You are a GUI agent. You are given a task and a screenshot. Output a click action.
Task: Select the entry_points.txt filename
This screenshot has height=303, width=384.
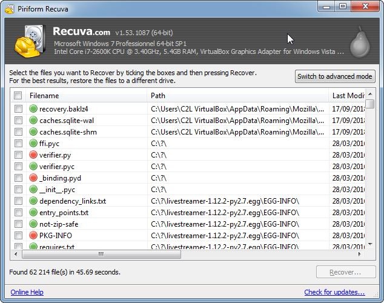64,213
